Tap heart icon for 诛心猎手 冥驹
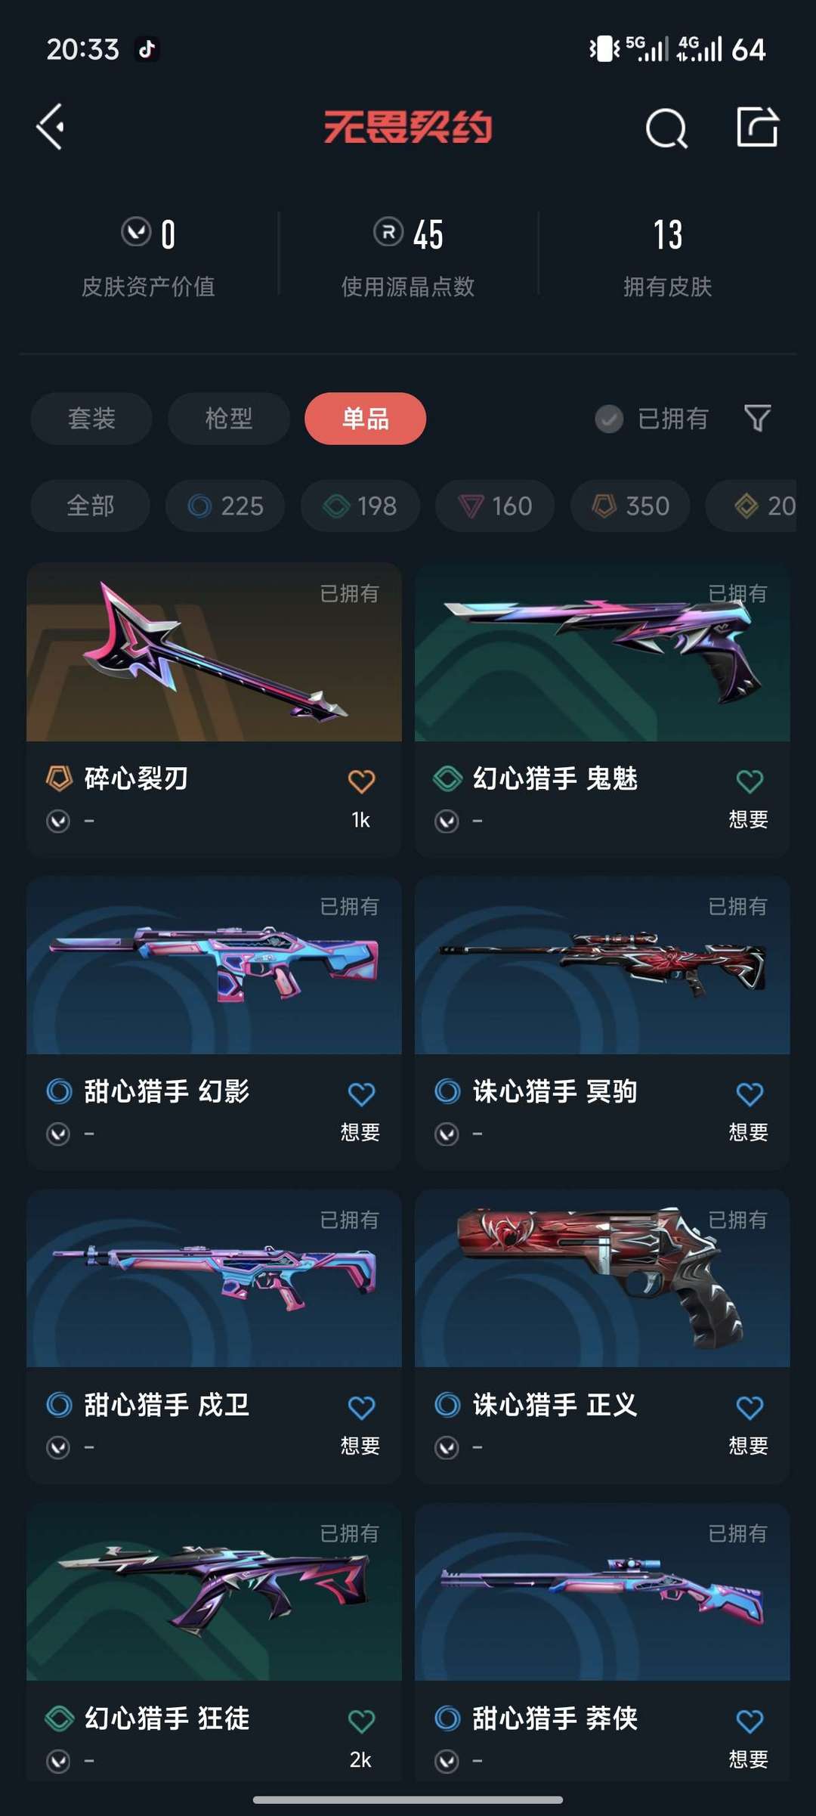This screenshot has height=1816, width=816. coord(750,1094)
